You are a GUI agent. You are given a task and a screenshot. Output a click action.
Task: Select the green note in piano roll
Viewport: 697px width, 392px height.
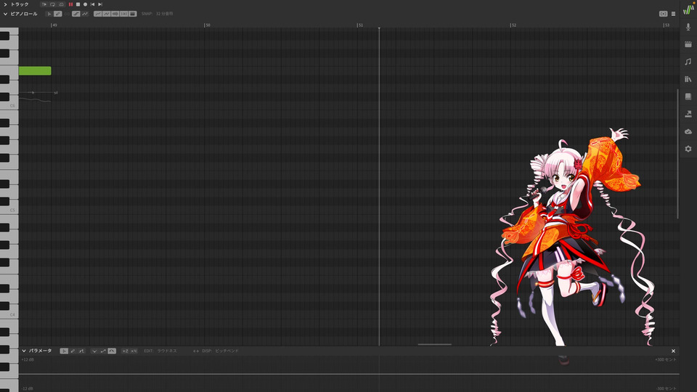(35, 70)
